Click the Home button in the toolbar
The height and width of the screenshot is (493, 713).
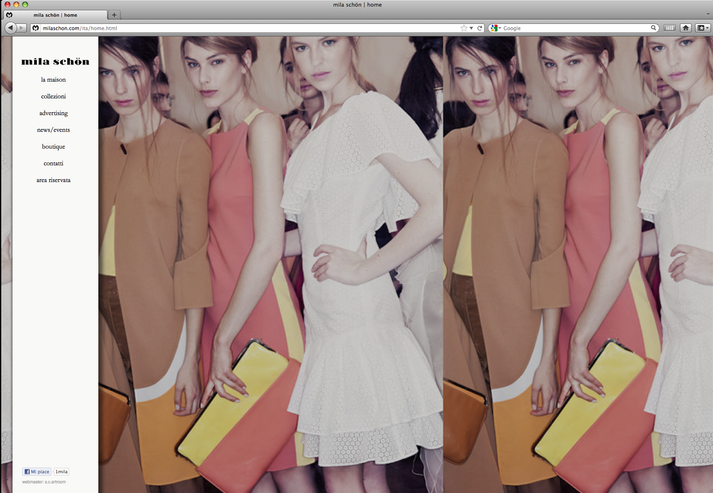pyautogui.click(x=685, y=28)
